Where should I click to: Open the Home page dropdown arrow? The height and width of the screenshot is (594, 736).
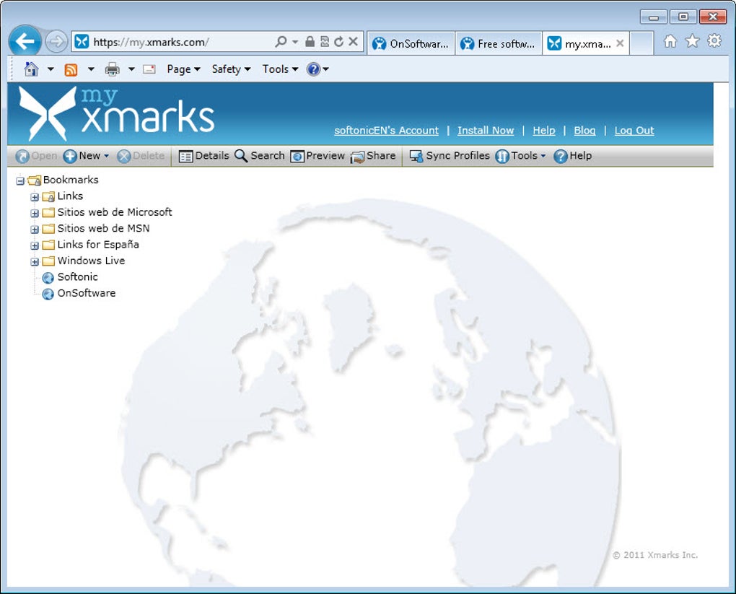click(x=51, y=69)
